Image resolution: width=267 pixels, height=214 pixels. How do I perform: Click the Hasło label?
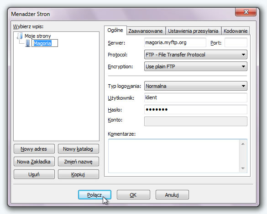(115, 110)
